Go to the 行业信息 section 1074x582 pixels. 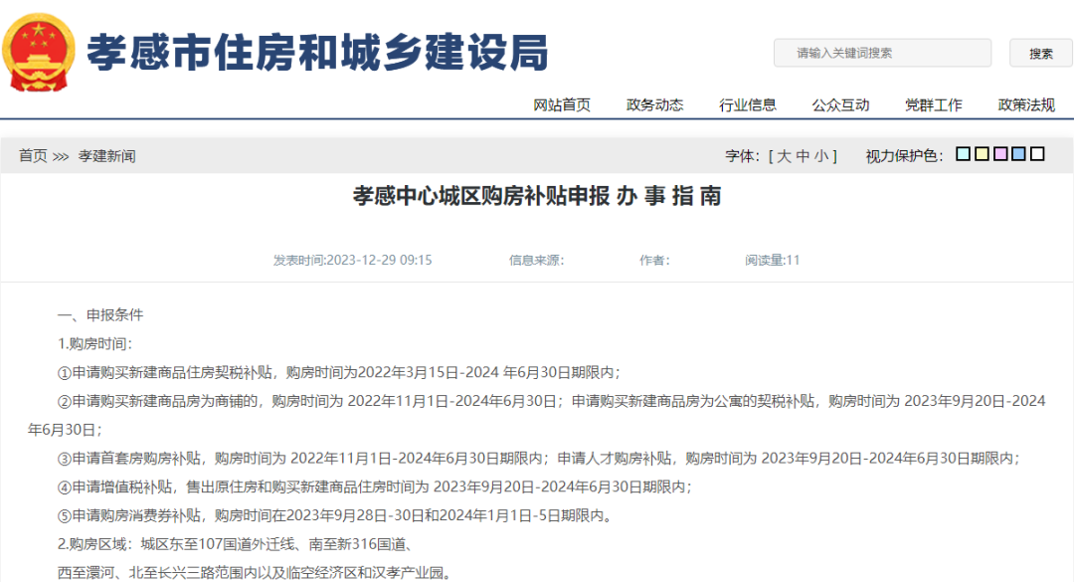[748, 105]
